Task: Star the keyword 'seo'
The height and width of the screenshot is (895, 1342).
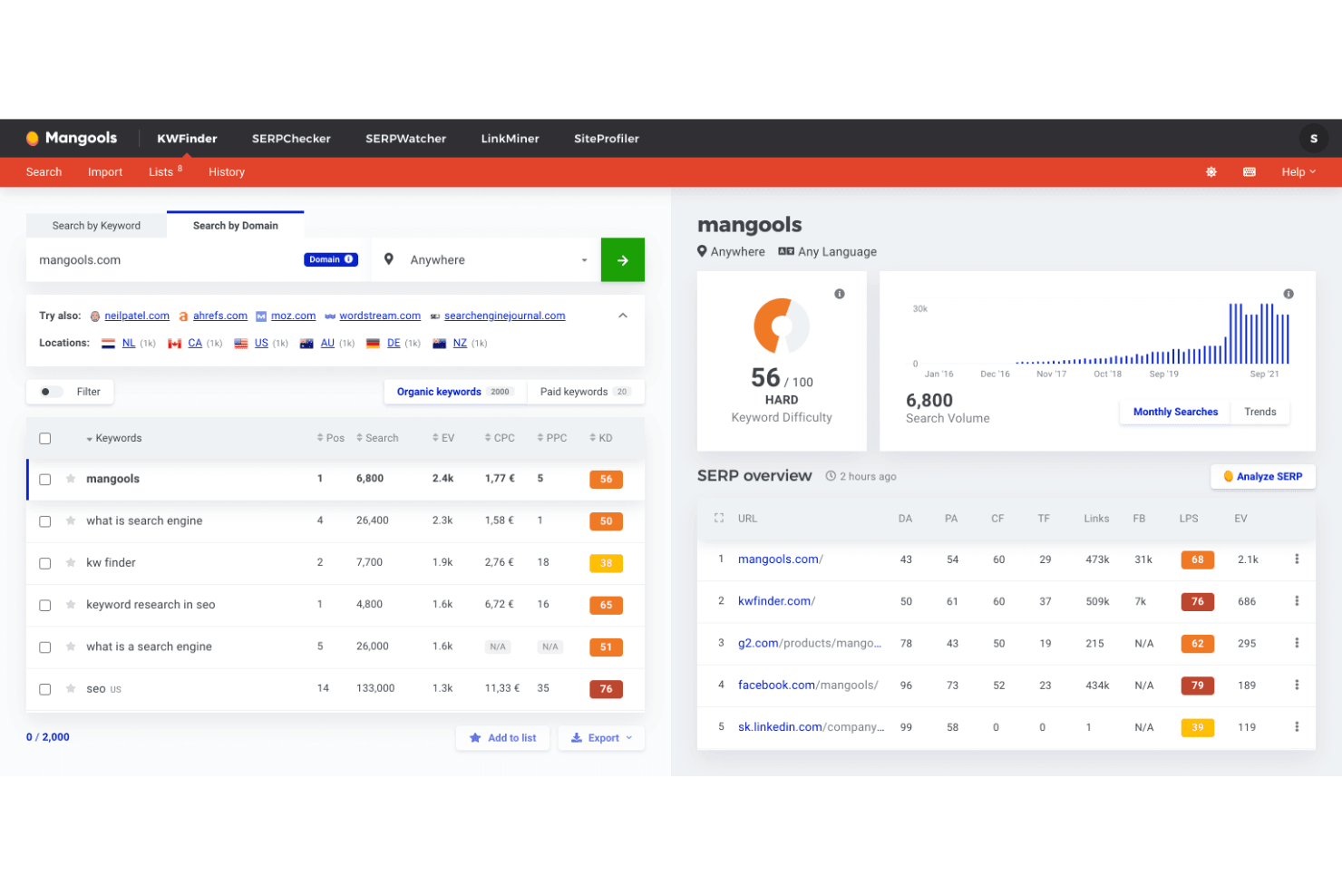Action: tap(71, 689)
